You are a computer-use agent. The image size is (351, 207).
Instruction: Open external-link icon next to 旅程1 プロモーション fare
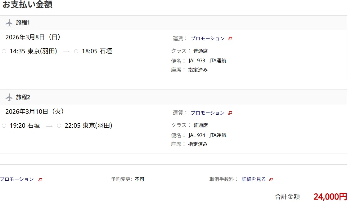pos(230,39)
